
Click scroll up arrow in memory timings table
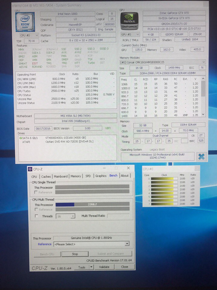click(x=203, y=79)
